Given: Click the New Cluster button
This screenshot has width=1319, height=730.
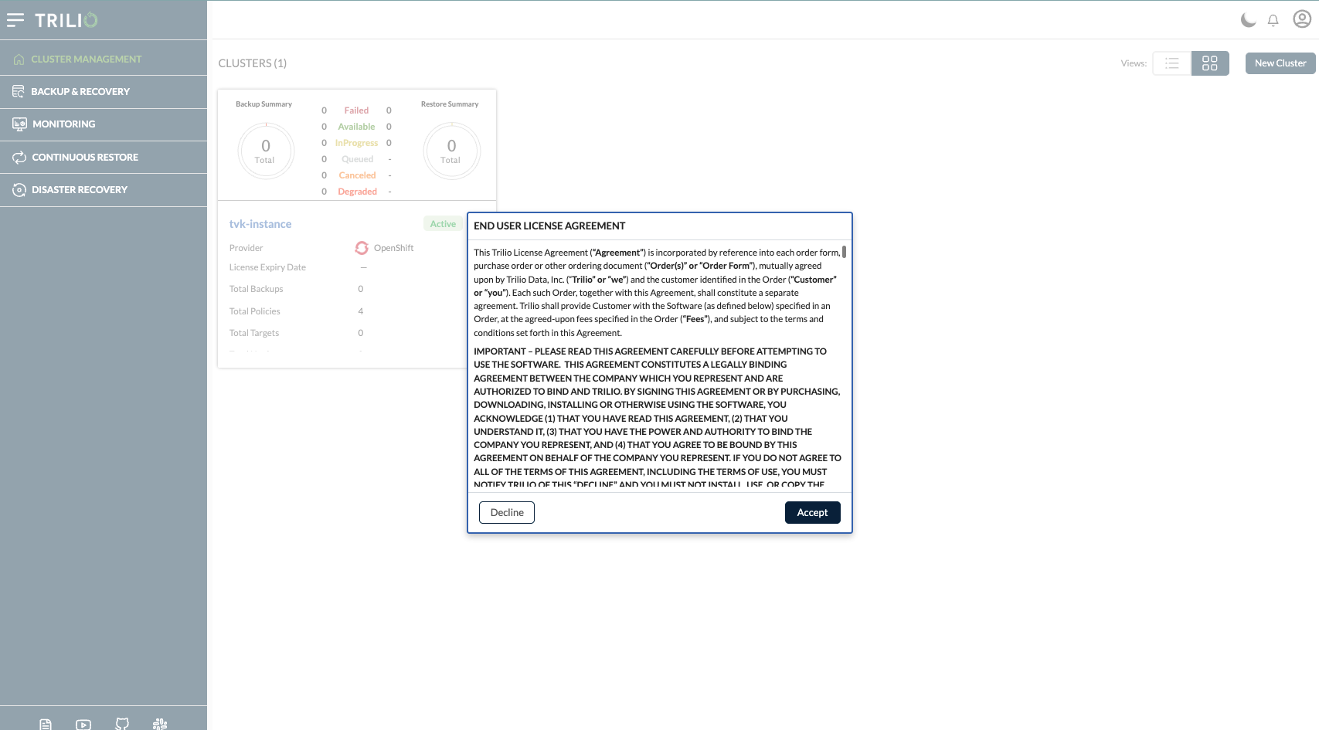Looking at the screenshot, I should (1280, 63).
